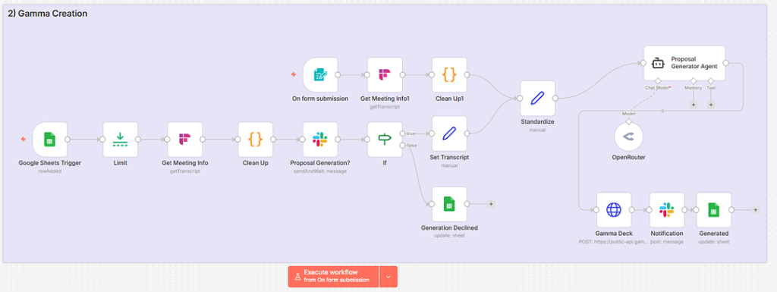This screenshot has height=292, width=777.
Task: Open the Clean Up code node
Action: 255,140
